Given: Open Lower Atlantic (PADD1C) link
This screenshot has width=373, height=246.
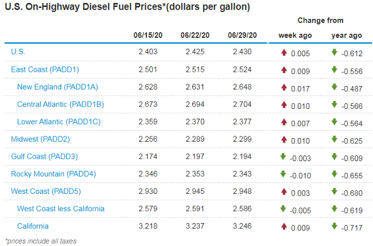Looking at the screenshot, I should tap(59, 122).
